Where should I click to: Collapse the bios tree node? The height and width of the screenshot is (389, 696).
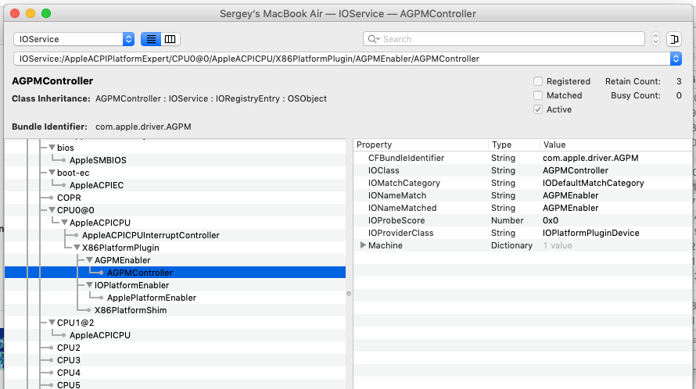(52, 148)
